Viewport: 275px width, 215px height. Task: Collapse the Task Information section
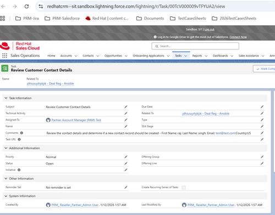click(x=6, y=98)
